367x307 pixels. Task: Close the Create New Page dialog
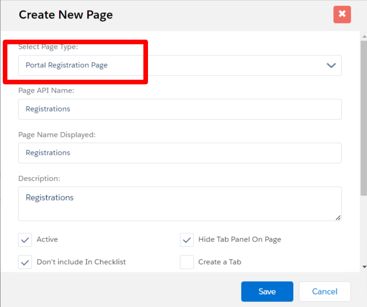(x=342, y=14)
